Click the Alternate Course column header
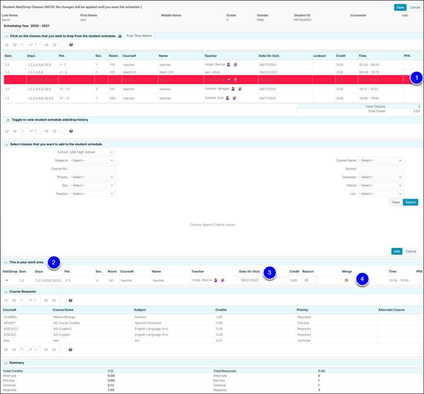Screen dimensions: 424x394 click(x=391, y=310)
